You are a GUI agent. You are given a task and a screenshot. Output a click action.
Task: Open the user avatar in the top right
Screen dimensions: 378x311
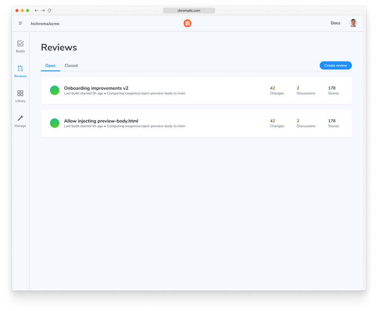click(353, 23)
